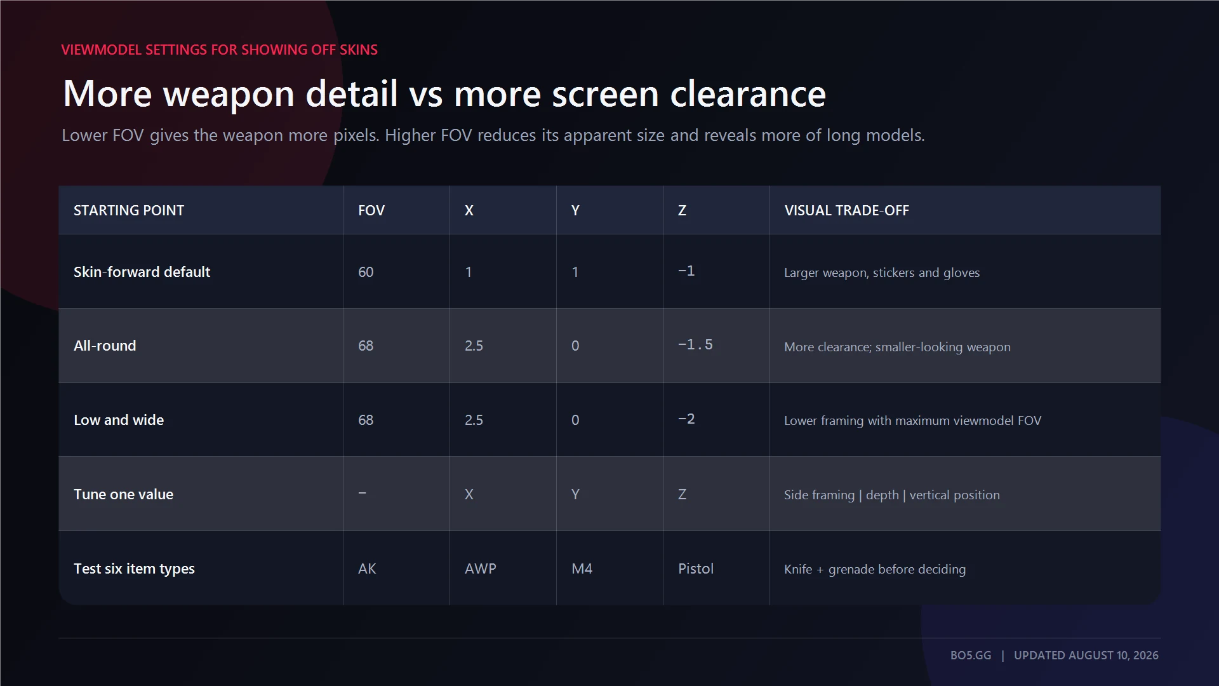1219x686 pixels.
Task: Click the 'All-round' row label
Action: tap(105, 346)
